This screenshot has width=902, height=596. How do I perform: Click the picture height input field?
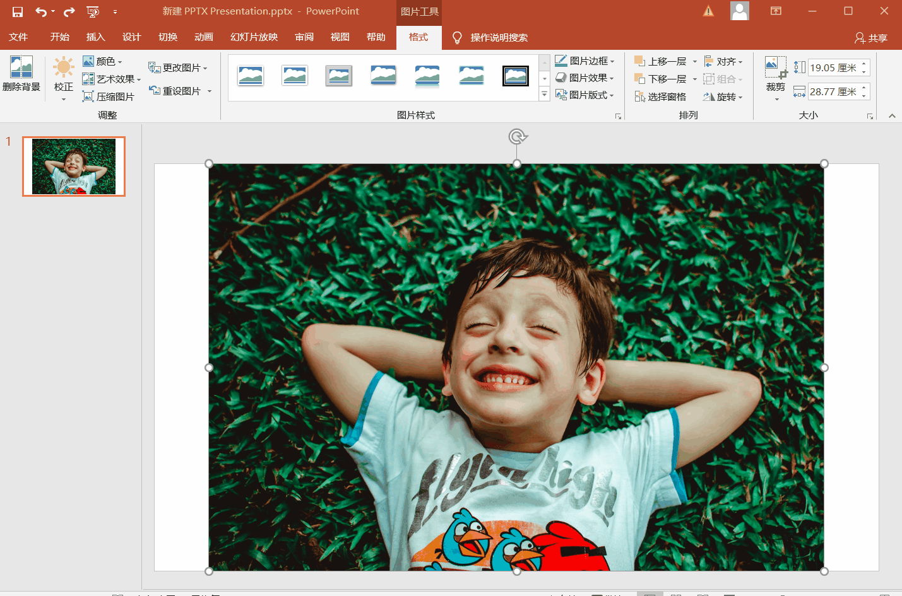[833, 67]
